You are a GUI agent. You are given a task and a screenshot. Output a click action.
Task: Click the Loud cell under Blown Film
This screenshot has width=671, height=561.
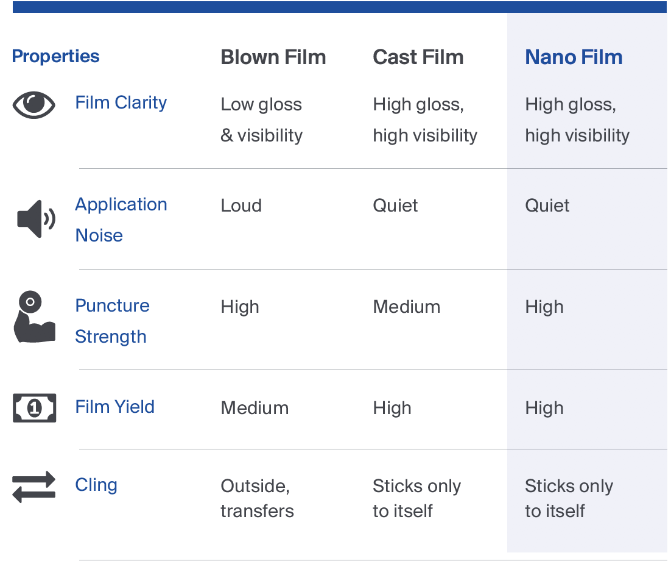click(x=241, y=205)
